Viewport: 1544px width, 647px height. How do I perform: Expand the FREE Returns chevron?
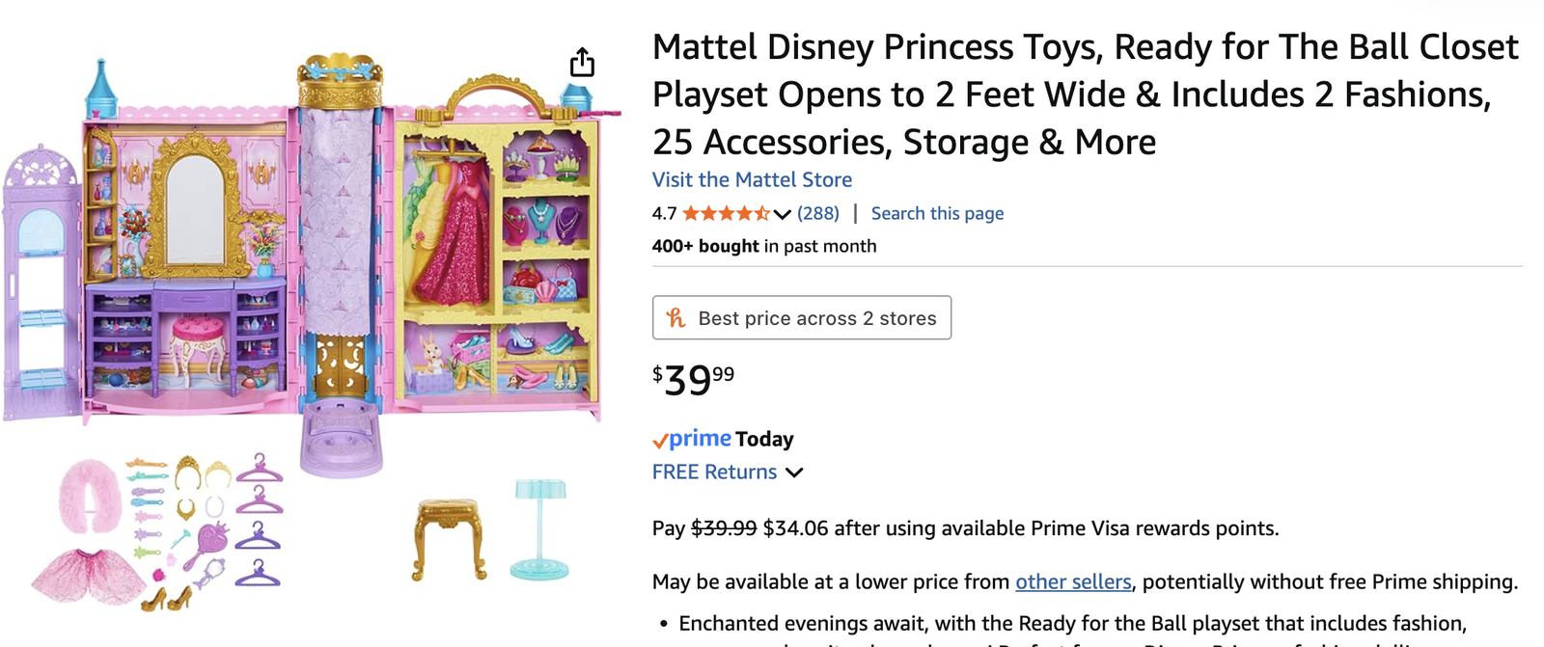[x=794, y=472]
